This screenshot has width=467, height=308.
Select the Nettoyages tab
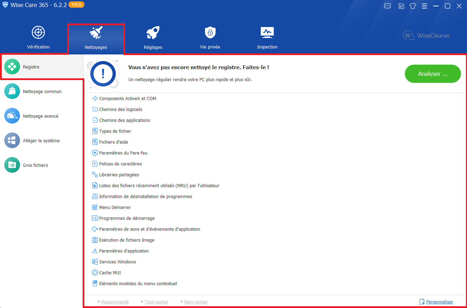[x=96, y=39]
